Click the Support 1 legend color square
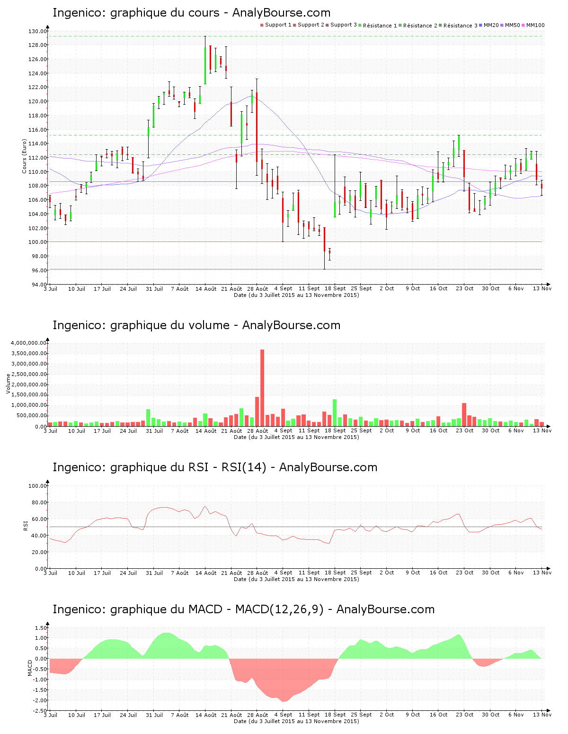 tap(262, 25)
